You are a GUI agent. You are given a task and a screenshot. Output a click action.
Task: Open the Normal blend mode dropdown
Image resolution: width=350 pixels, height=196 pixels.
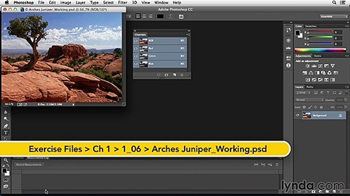pyautogui.click(x=310, y=100)
